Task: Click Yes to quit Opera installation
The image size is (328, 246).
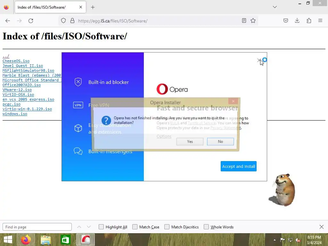Action: pyautogui.click(x=190, y=142)
